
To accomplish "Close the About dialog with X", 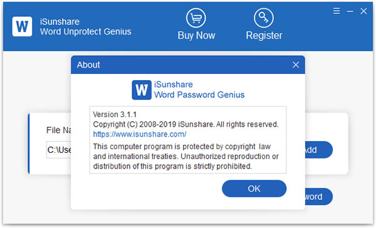I will click(296, 65).
